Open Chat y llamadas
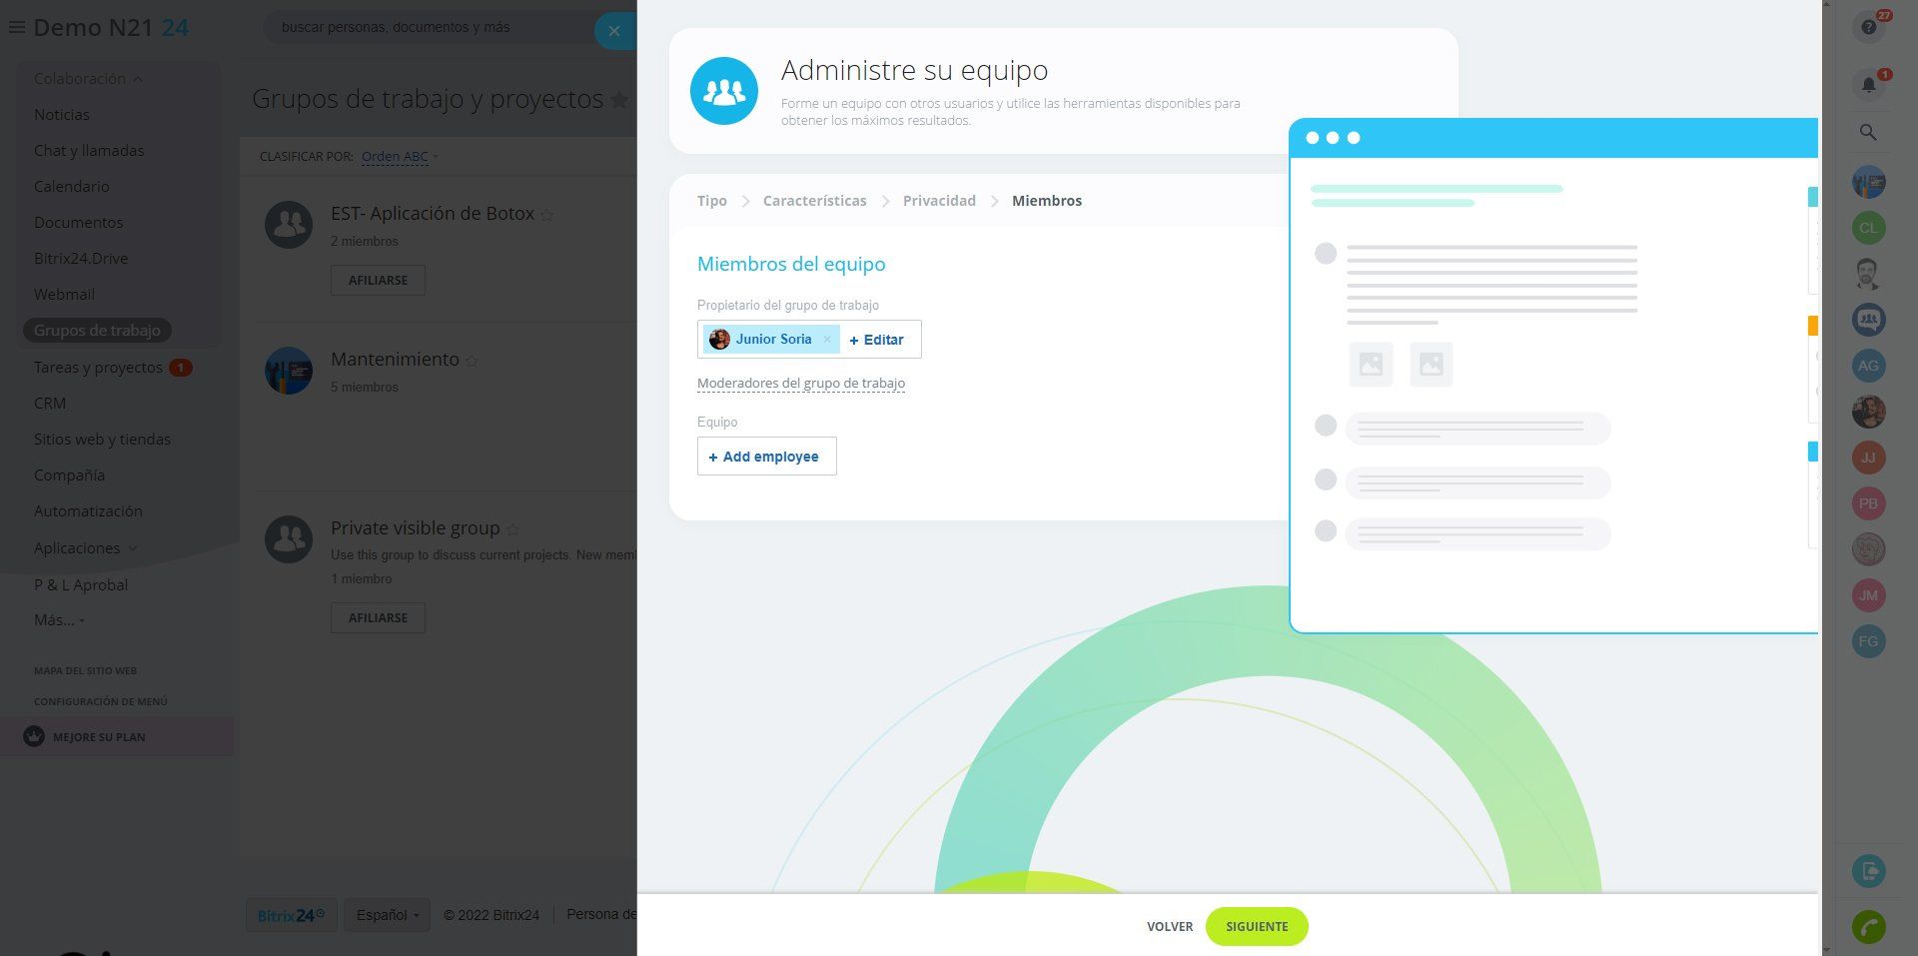 pyautogui.click(x=89, y=151)
